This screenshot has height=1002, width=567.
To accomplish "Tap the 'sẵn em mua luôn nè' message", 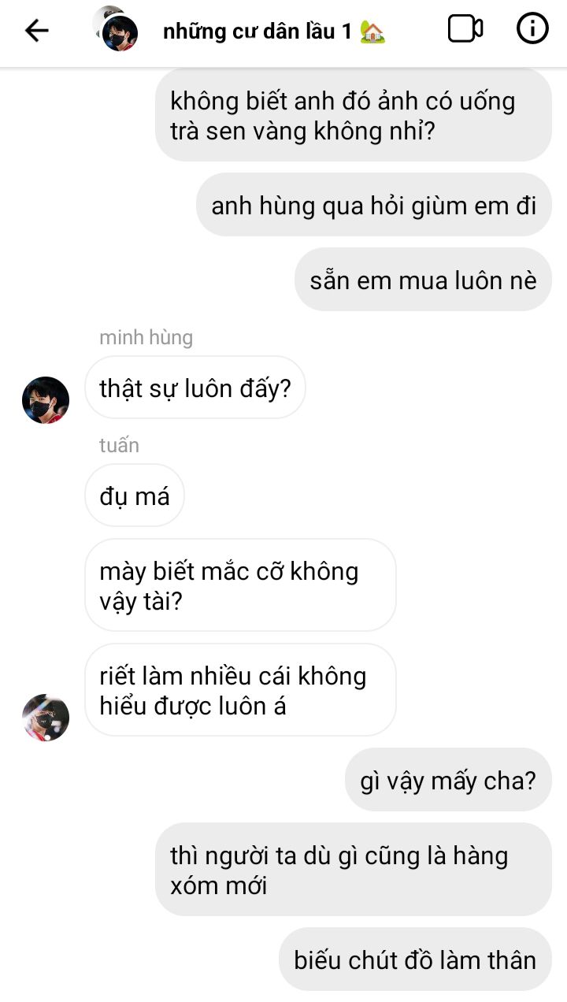I will pyautogui.click(x=423, y=280).
